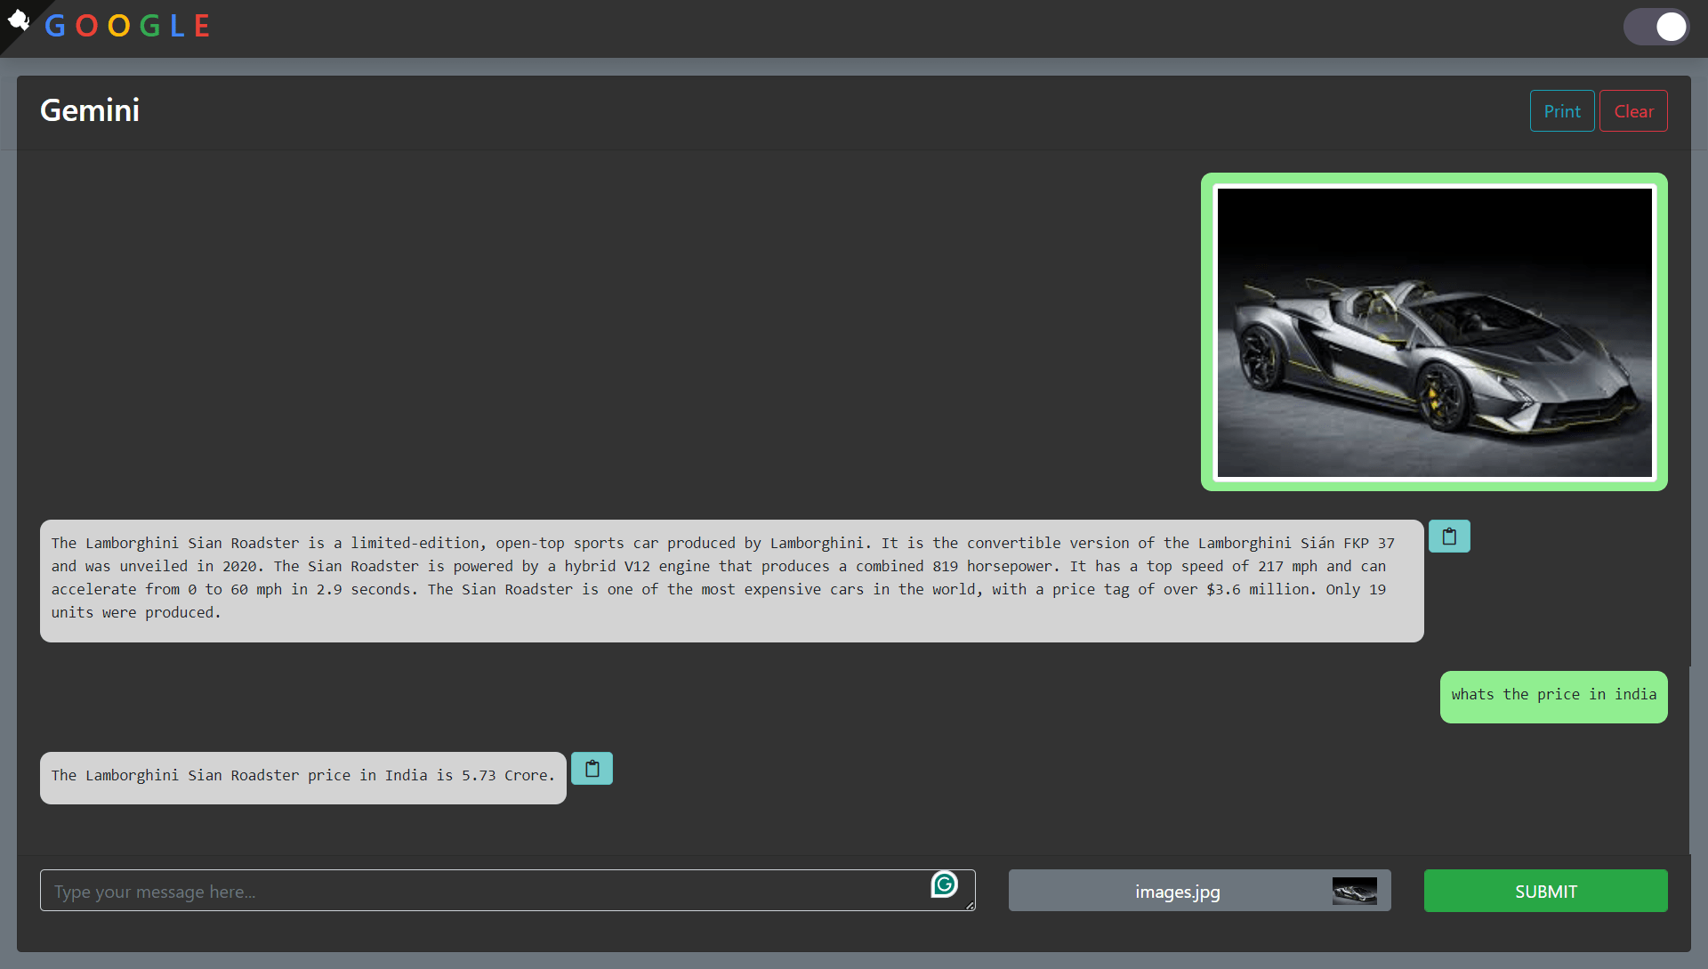This screenshot has height=969, width=1708.
Task: Clear the chat conversation
Action: coord(1633,111)
